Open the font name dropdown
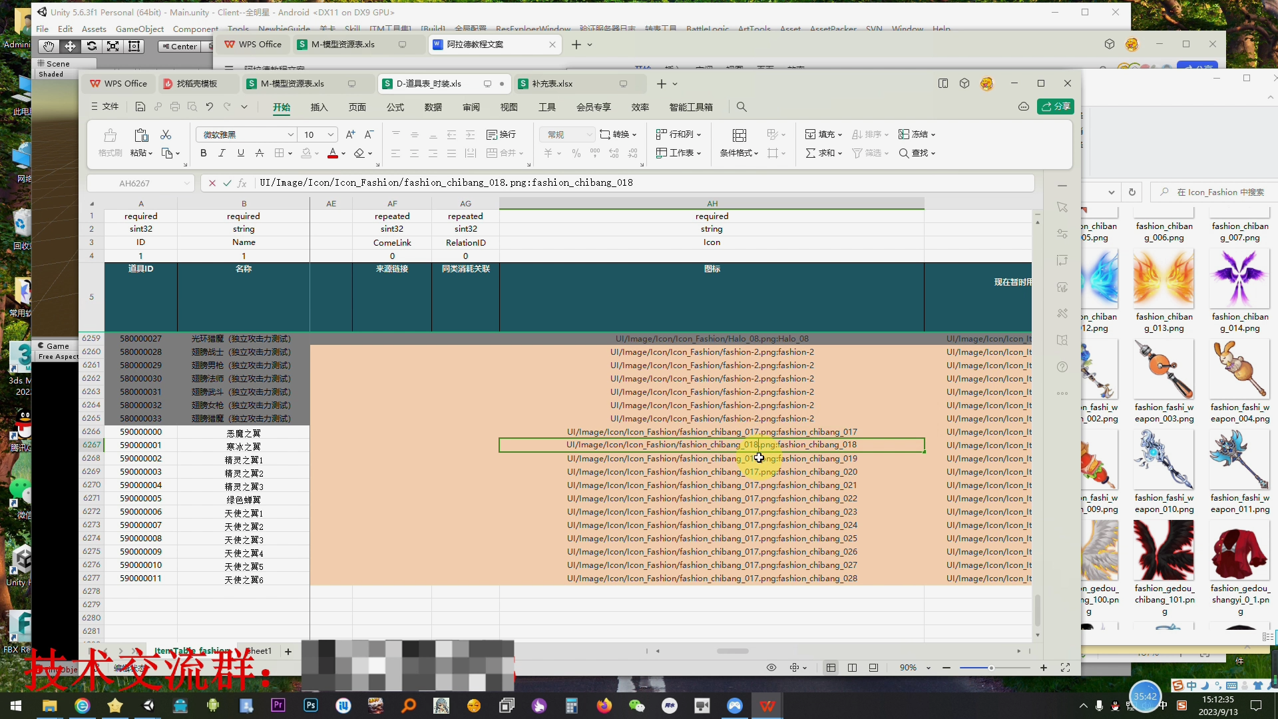Image resolution: width=1278 pixels, height=719 pixels. coord(290,134)
